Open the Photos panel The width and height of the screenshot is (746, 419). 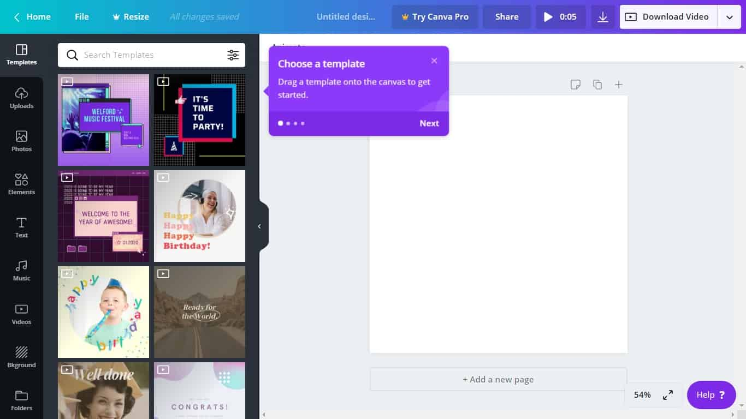[x=21, y=140]
